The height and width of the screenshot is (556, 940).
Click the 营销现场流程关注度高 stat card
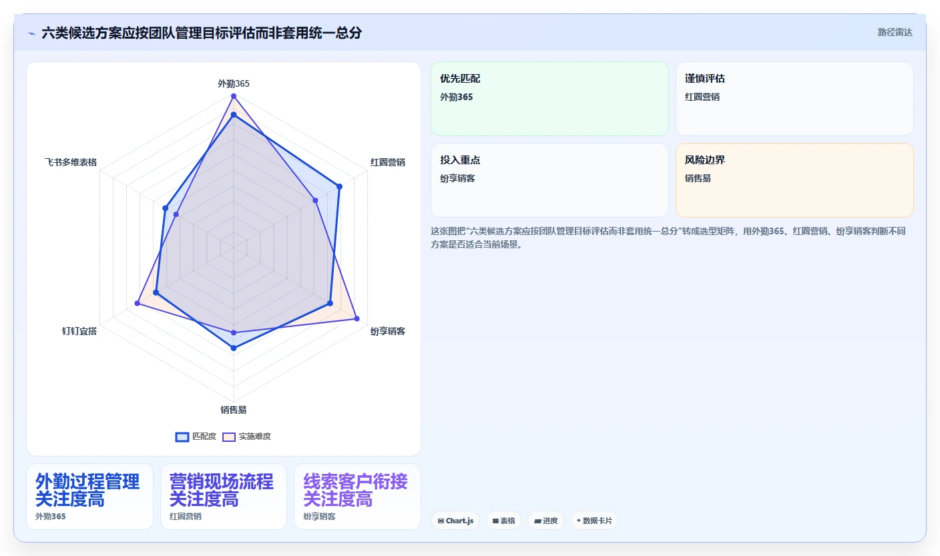pyautogui.click(x=224, y=497)
